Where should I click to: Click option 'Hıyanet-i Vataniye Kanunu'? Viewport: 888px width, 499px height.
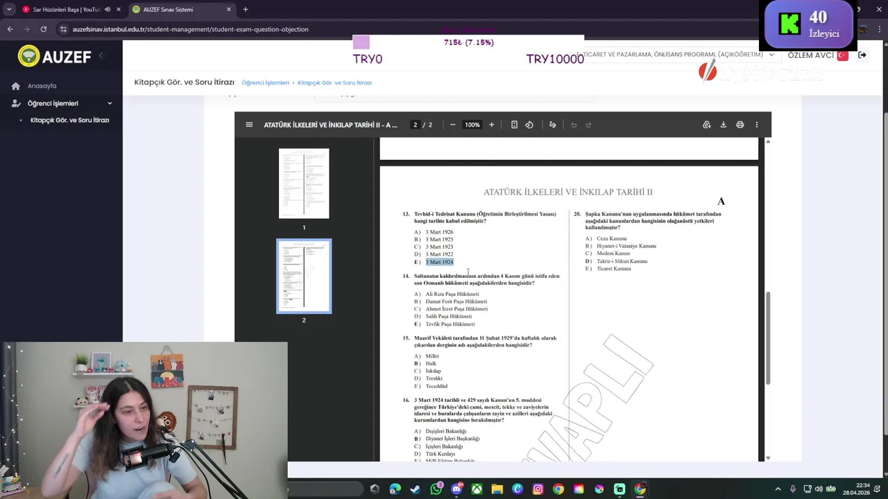coord(626,246)
